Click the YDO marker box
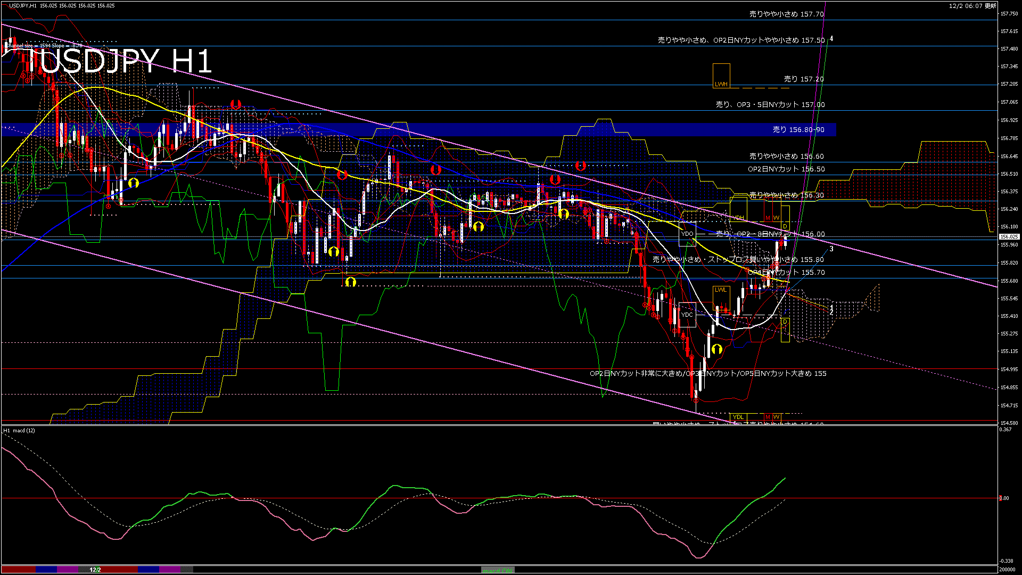1022x575 pixels. [x=687, y=234]
